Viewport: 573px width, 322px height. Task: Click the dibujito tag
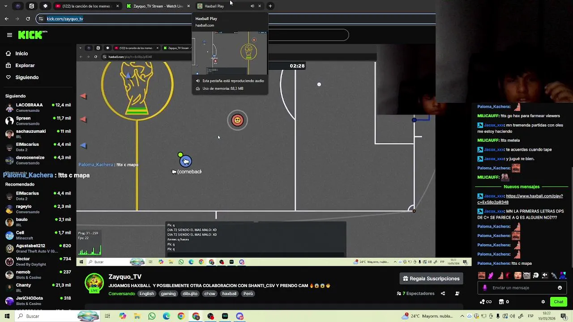coord(190,294)
